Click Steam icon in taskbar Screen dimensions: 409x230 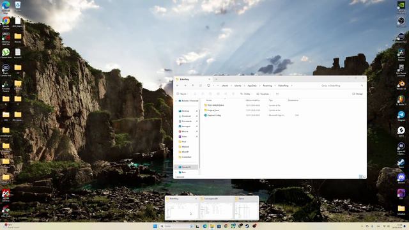247,226
